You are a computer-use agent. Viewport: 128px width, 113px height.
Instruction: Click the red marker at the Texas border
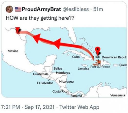point(18,30)
